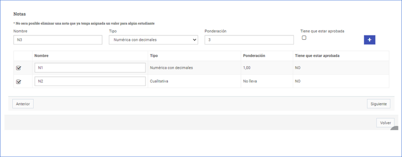Uncheck the checkbox in the N2 row
The image size is (402, 157).
[18, 82]
